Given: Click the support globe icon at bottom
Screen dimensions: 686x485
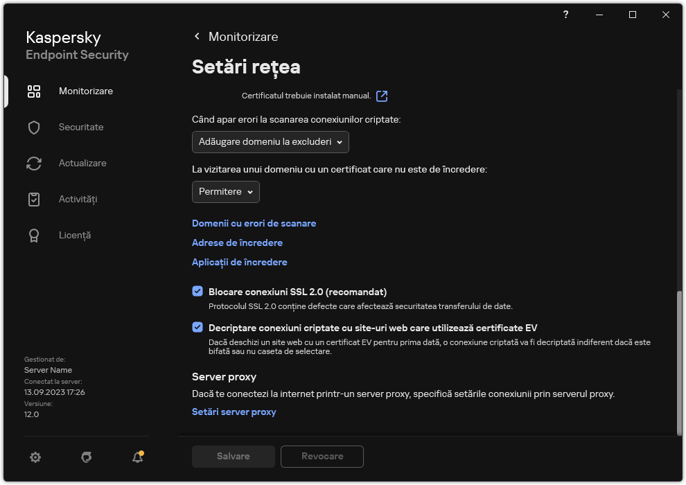Looking at the screenshot, I should (86, 457).
